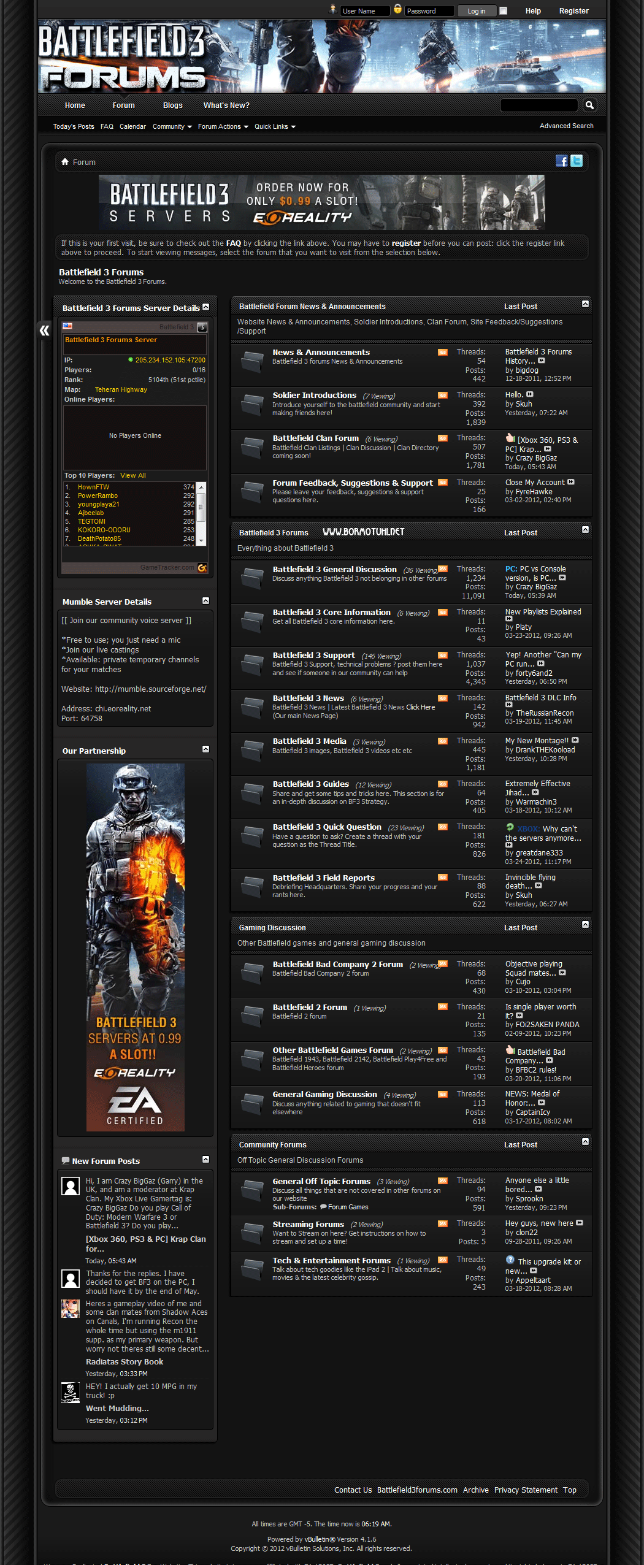The image size is (644, 1565).
Task: Open the Community dropdown menu
Action: 172,126
